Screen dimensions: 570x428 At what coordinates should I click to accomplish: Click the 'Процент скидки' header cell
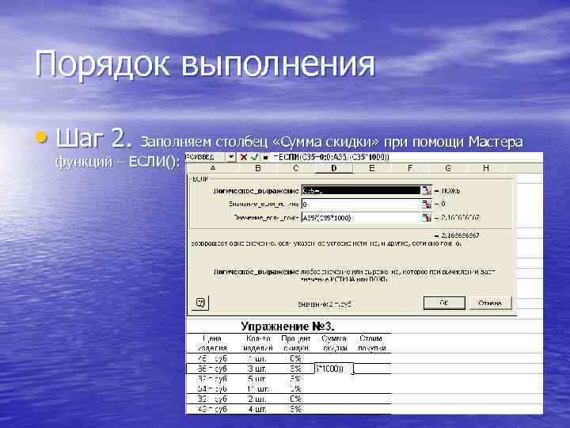pos(295,343)
